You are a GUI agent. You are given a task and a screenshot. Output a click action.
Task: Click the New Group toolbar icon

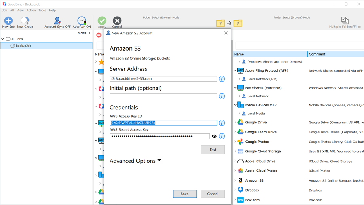click(x=25, y=21)
